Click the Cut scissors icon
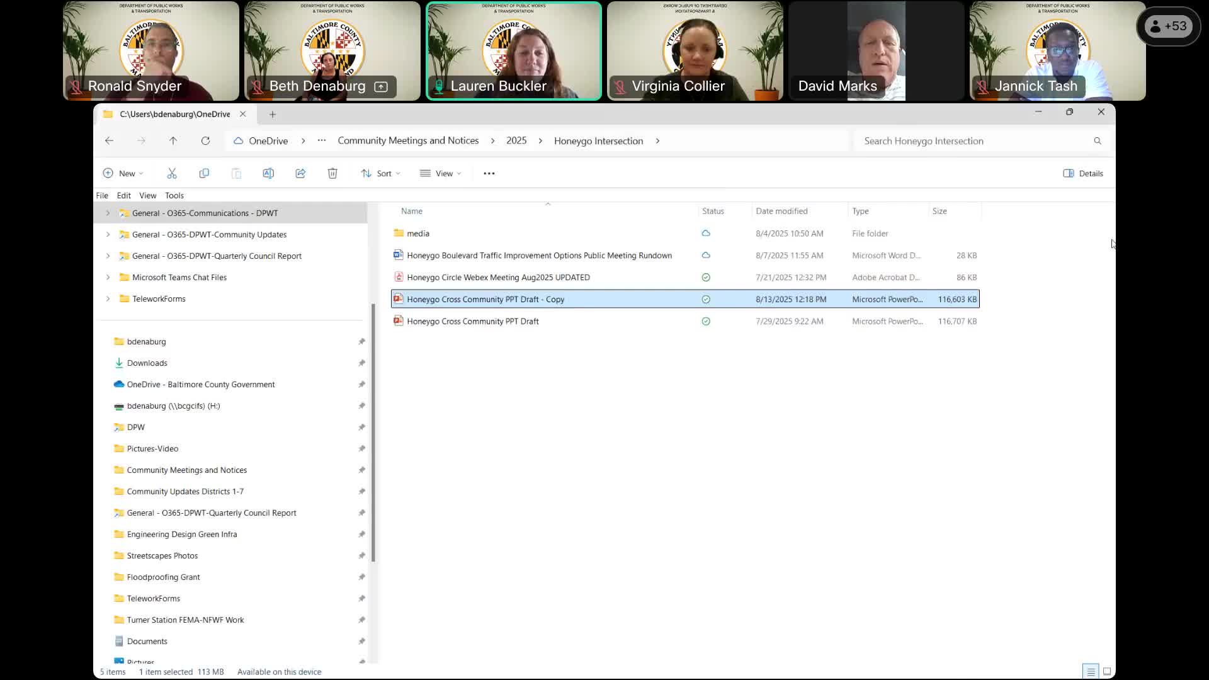 click(172, 173)
